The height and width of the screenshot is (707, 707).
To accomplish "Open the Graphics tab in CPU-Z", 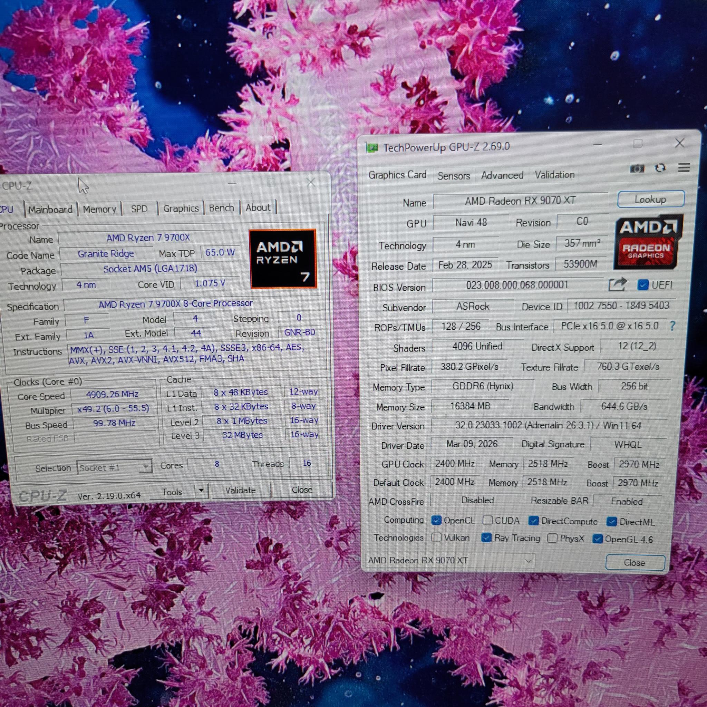I will click(x=181, y=208).
